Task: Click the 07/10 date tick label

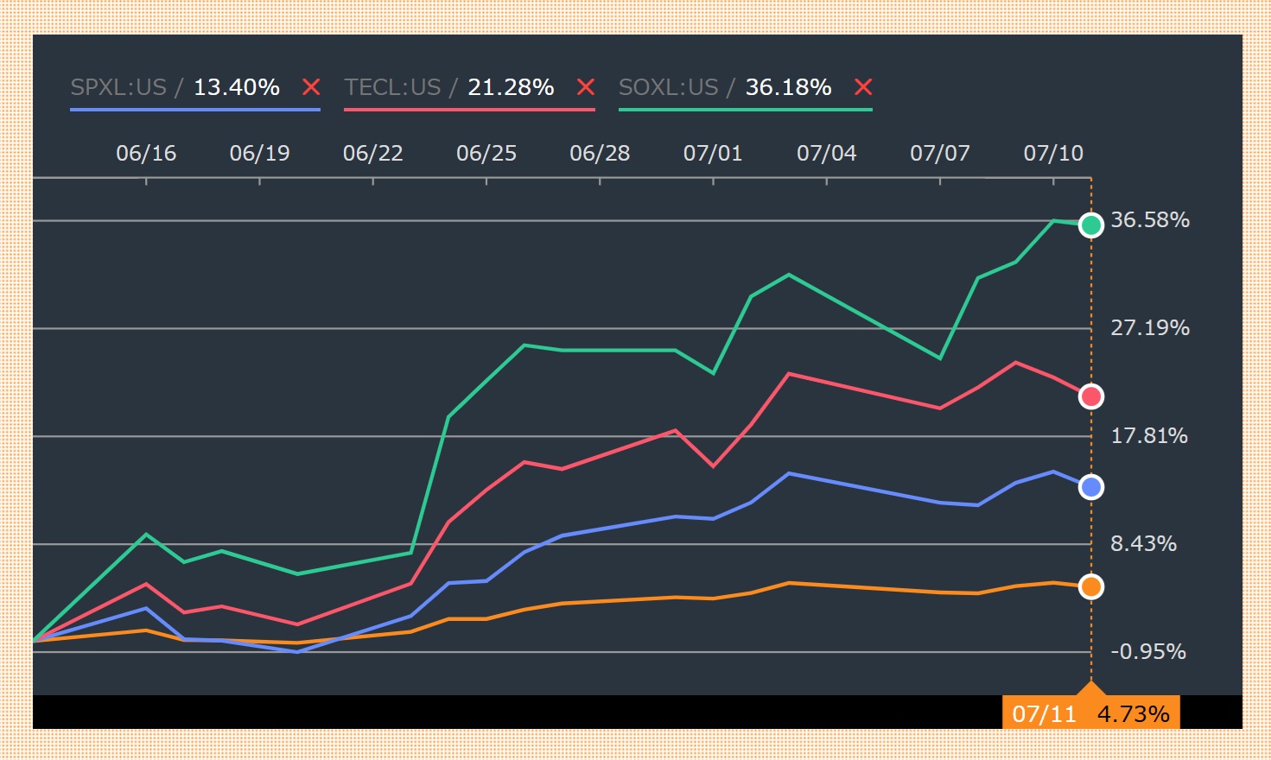Action: (1052, 154)
